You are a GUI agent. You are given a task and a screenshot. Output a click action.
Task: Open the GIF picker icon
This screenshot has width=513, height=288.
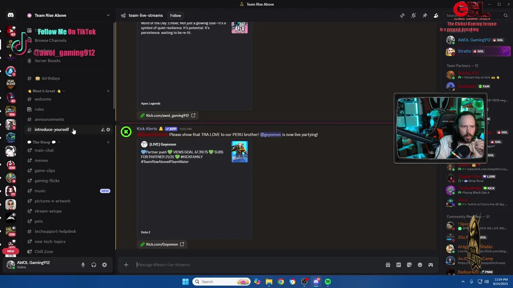[x=398, y=265]
